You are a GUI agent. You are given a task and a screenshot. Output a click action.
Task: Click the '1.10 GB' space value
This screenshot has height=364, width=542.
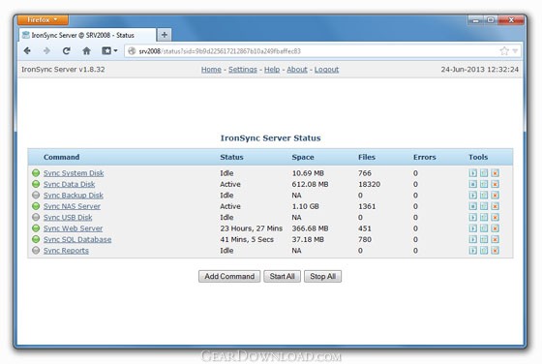pyautogui.click(x=305, y=206)
